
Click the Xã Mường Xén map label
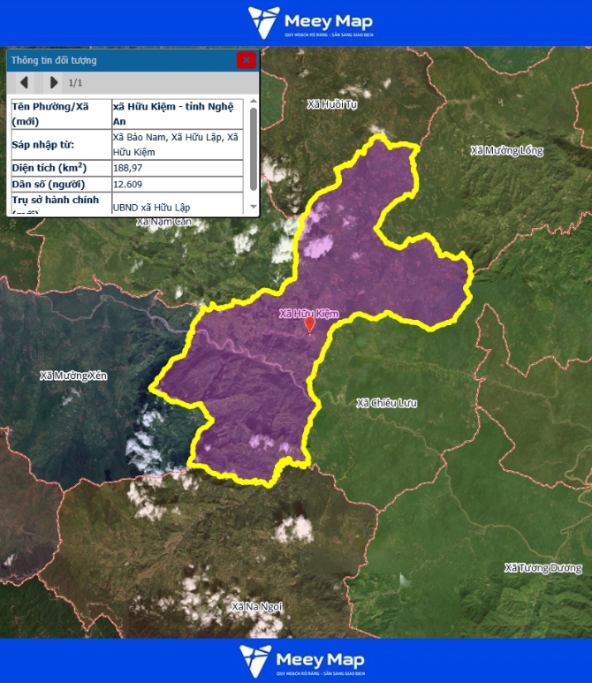click(73, 376)
